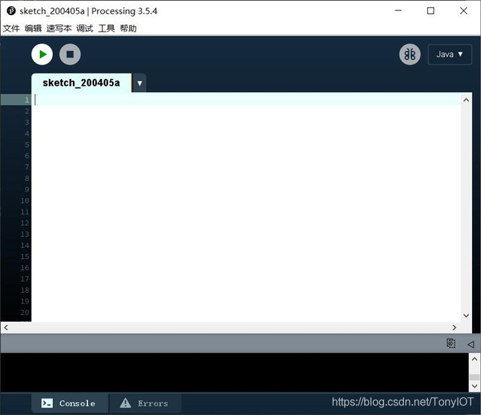Open the 编辑 menu

point(33,29)
